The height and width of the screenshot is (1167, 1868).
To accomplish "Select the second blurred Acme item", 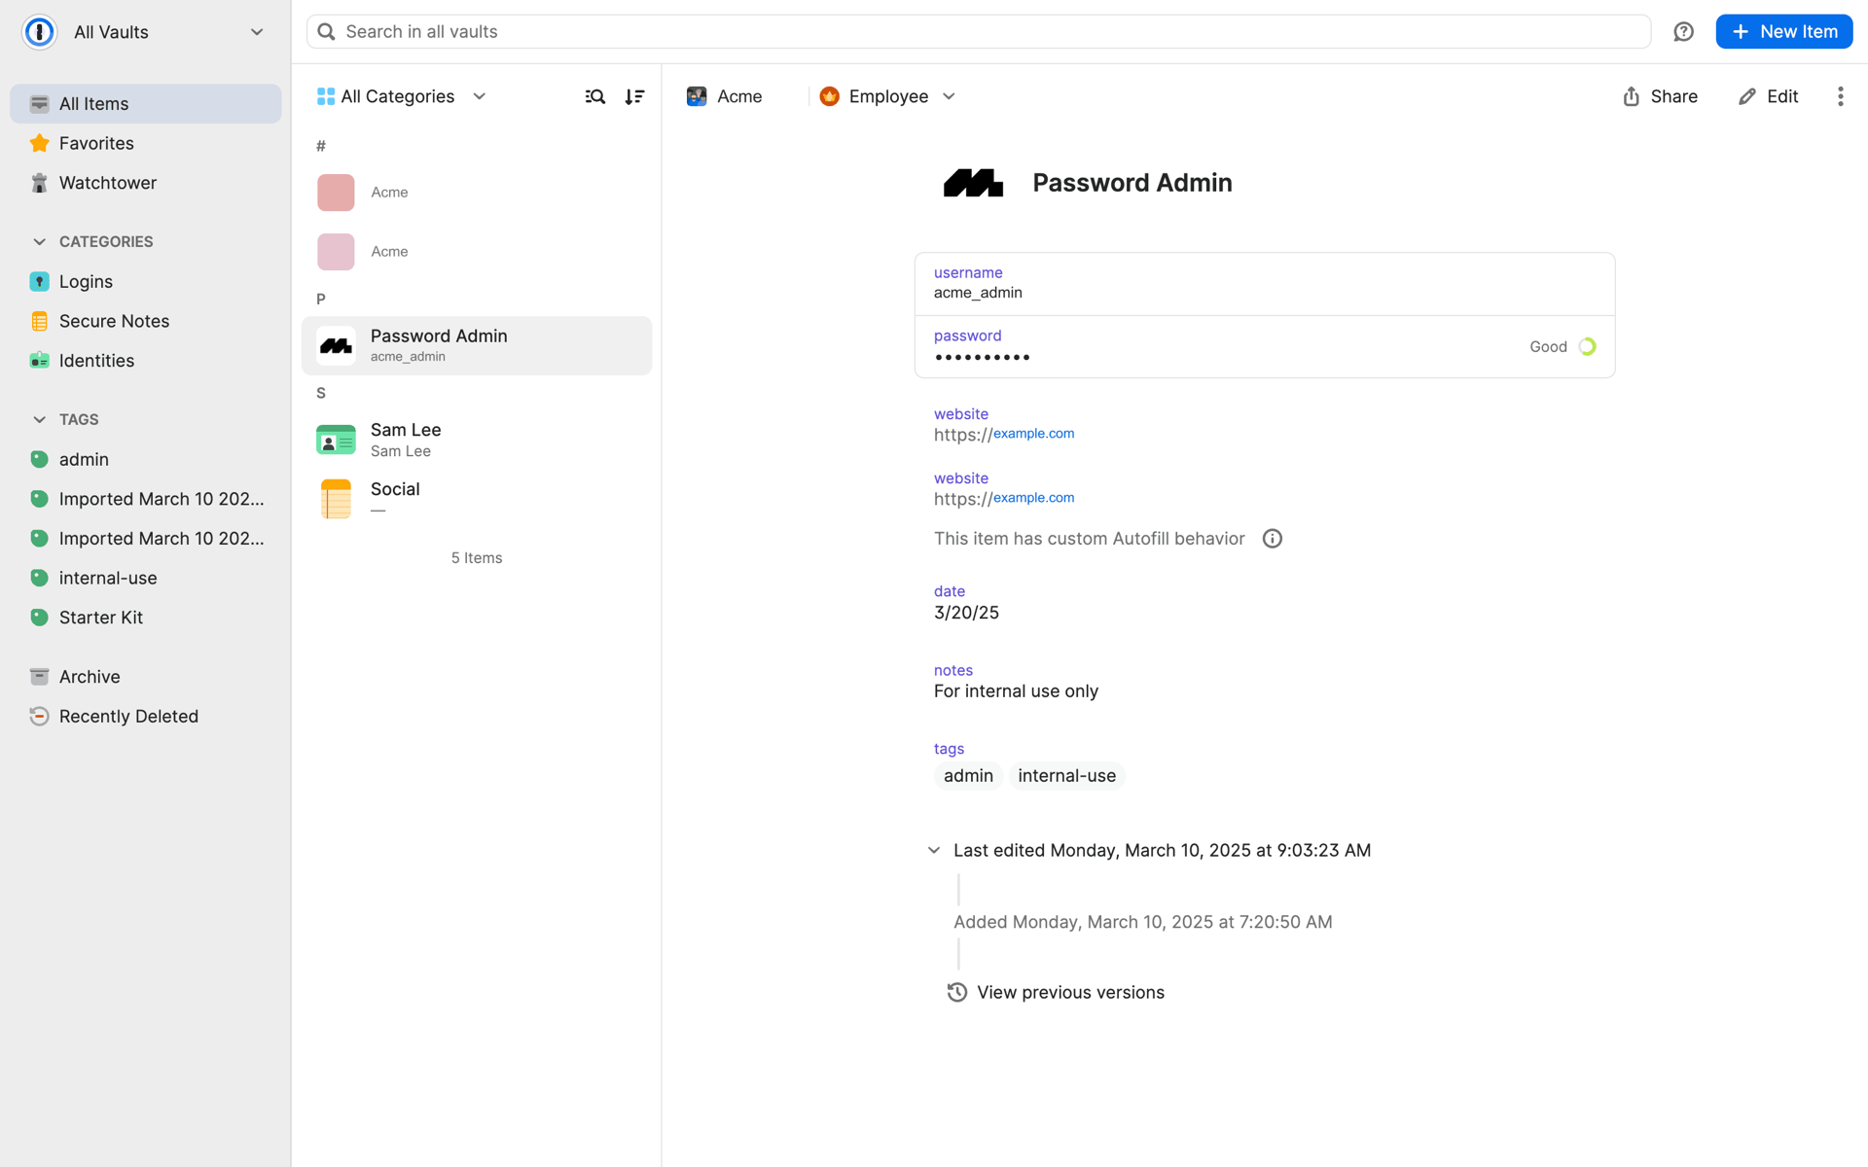I will pos(477,252).
